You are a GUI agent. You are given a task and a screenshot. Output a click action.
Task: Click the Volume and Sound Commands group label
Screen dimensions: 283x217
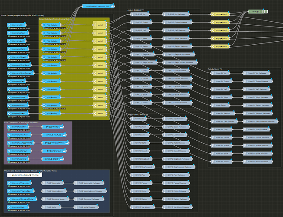[30, 171]
